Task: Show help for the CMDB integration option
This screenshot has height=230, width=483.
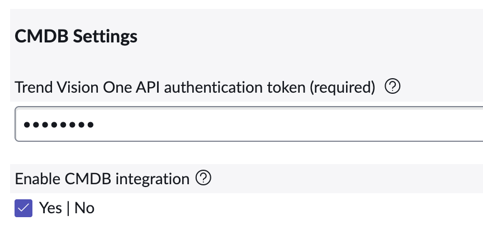Action: (203, 178)
